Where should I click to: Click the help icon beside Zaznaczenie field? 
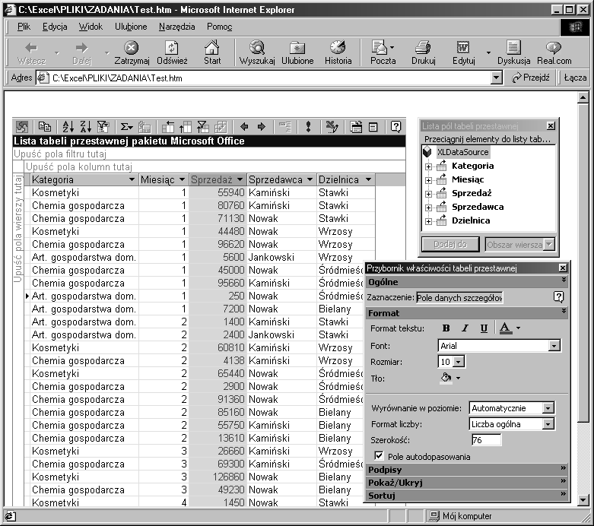pos(558,297)
